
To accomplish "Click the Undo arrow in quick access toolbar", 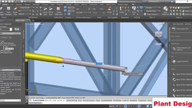I will point(25,1).
